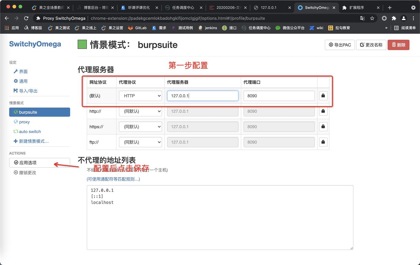
Task: Click red 删除 delete button
Action: 398,45
